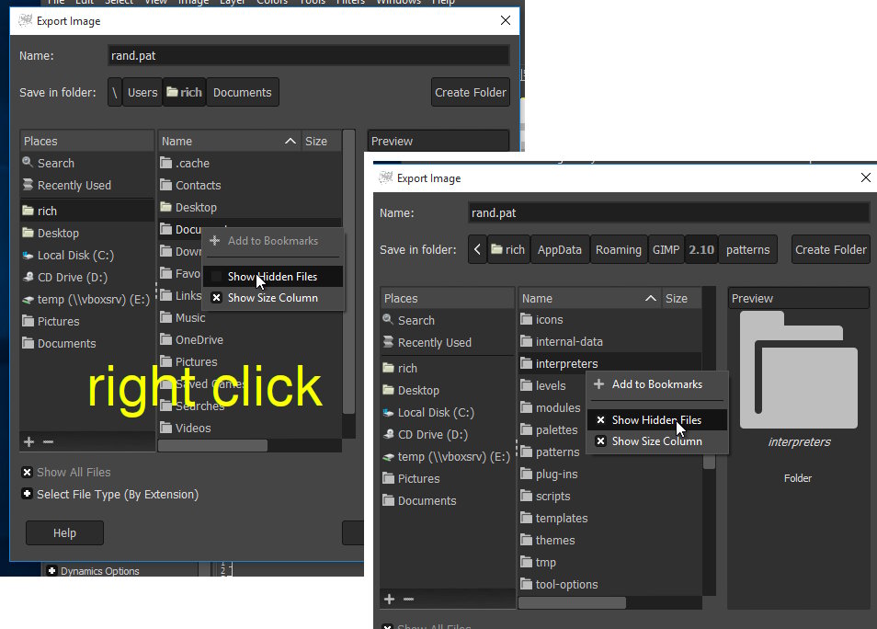Click interpreters folder preview thumbnail
This screenshot has width=877, height=629.
tap(798, 371)
